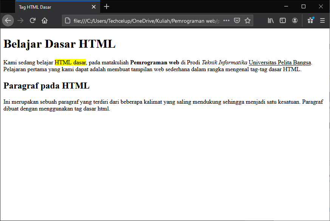The height and width of the screenshot is (221, 330).
Task: Switch to the Tag HTML Dasar tab
Action: tap(53, 6)
